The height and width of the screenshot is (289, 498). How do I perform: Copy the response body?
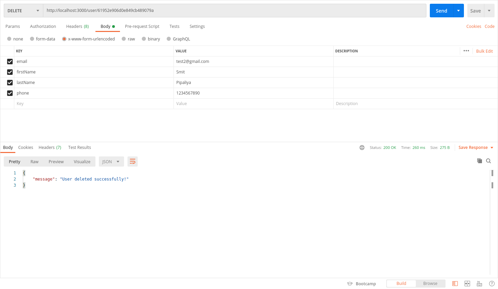(480, 160)
